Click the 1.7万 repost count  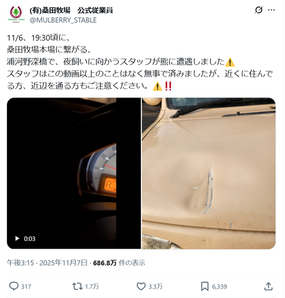pyautogui.click(x=92, y=287)
